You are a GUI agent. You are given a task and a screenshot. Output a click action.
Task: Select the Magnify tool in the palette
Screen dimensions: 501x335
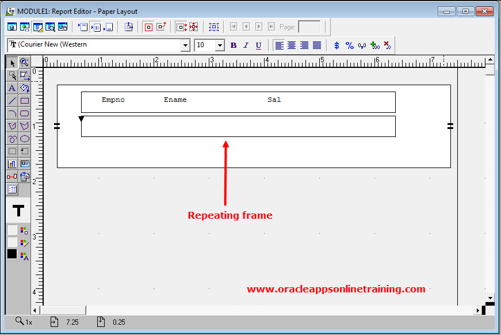click(x=25, y=62)
